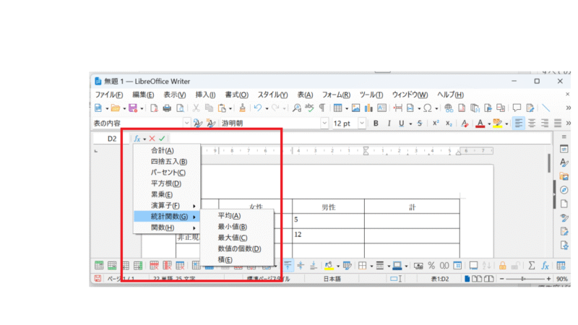This screenshot has height=325, width=578.
Task: Toggle Strikethrough formatting
Action: [420, 123]
